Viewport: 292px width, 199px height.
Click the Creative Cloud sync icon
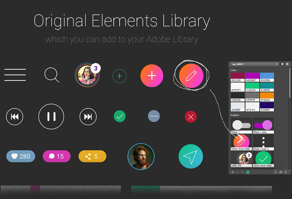point(280,172)
